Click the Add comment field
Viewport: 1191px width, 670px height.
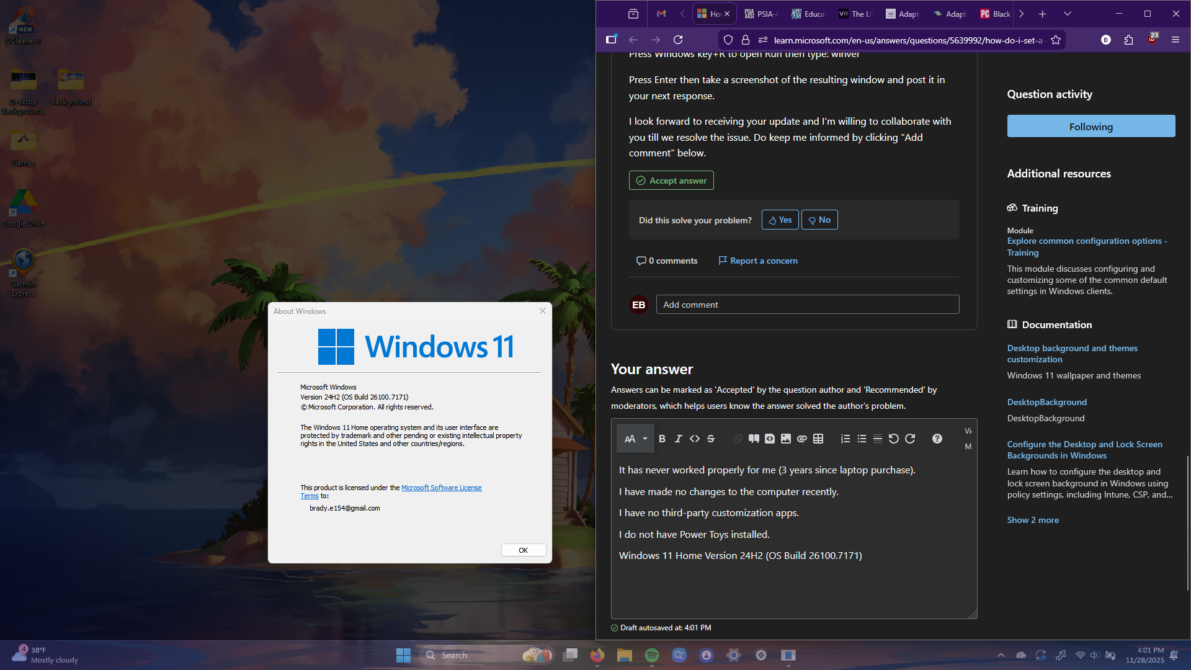[807, 305]
